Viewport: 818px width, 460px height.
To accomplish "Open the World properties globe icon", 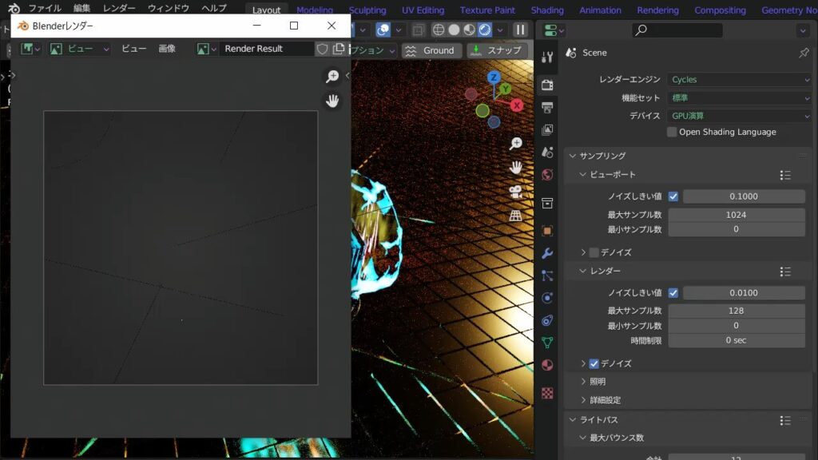I will (x=547, y=174).
